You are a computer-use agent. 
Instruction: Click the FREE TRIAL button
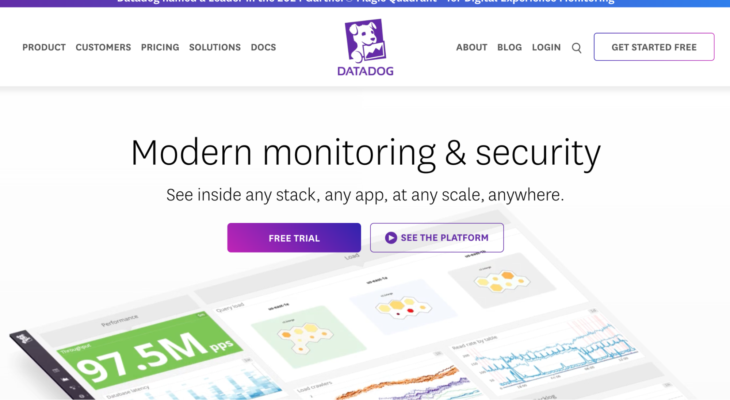pos(294,238)
